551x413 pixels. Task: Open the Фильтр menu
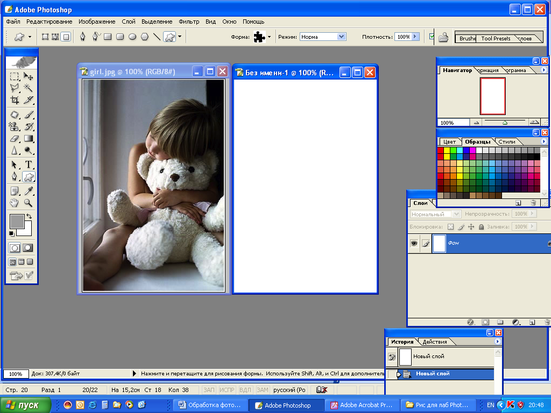[189, 22]
